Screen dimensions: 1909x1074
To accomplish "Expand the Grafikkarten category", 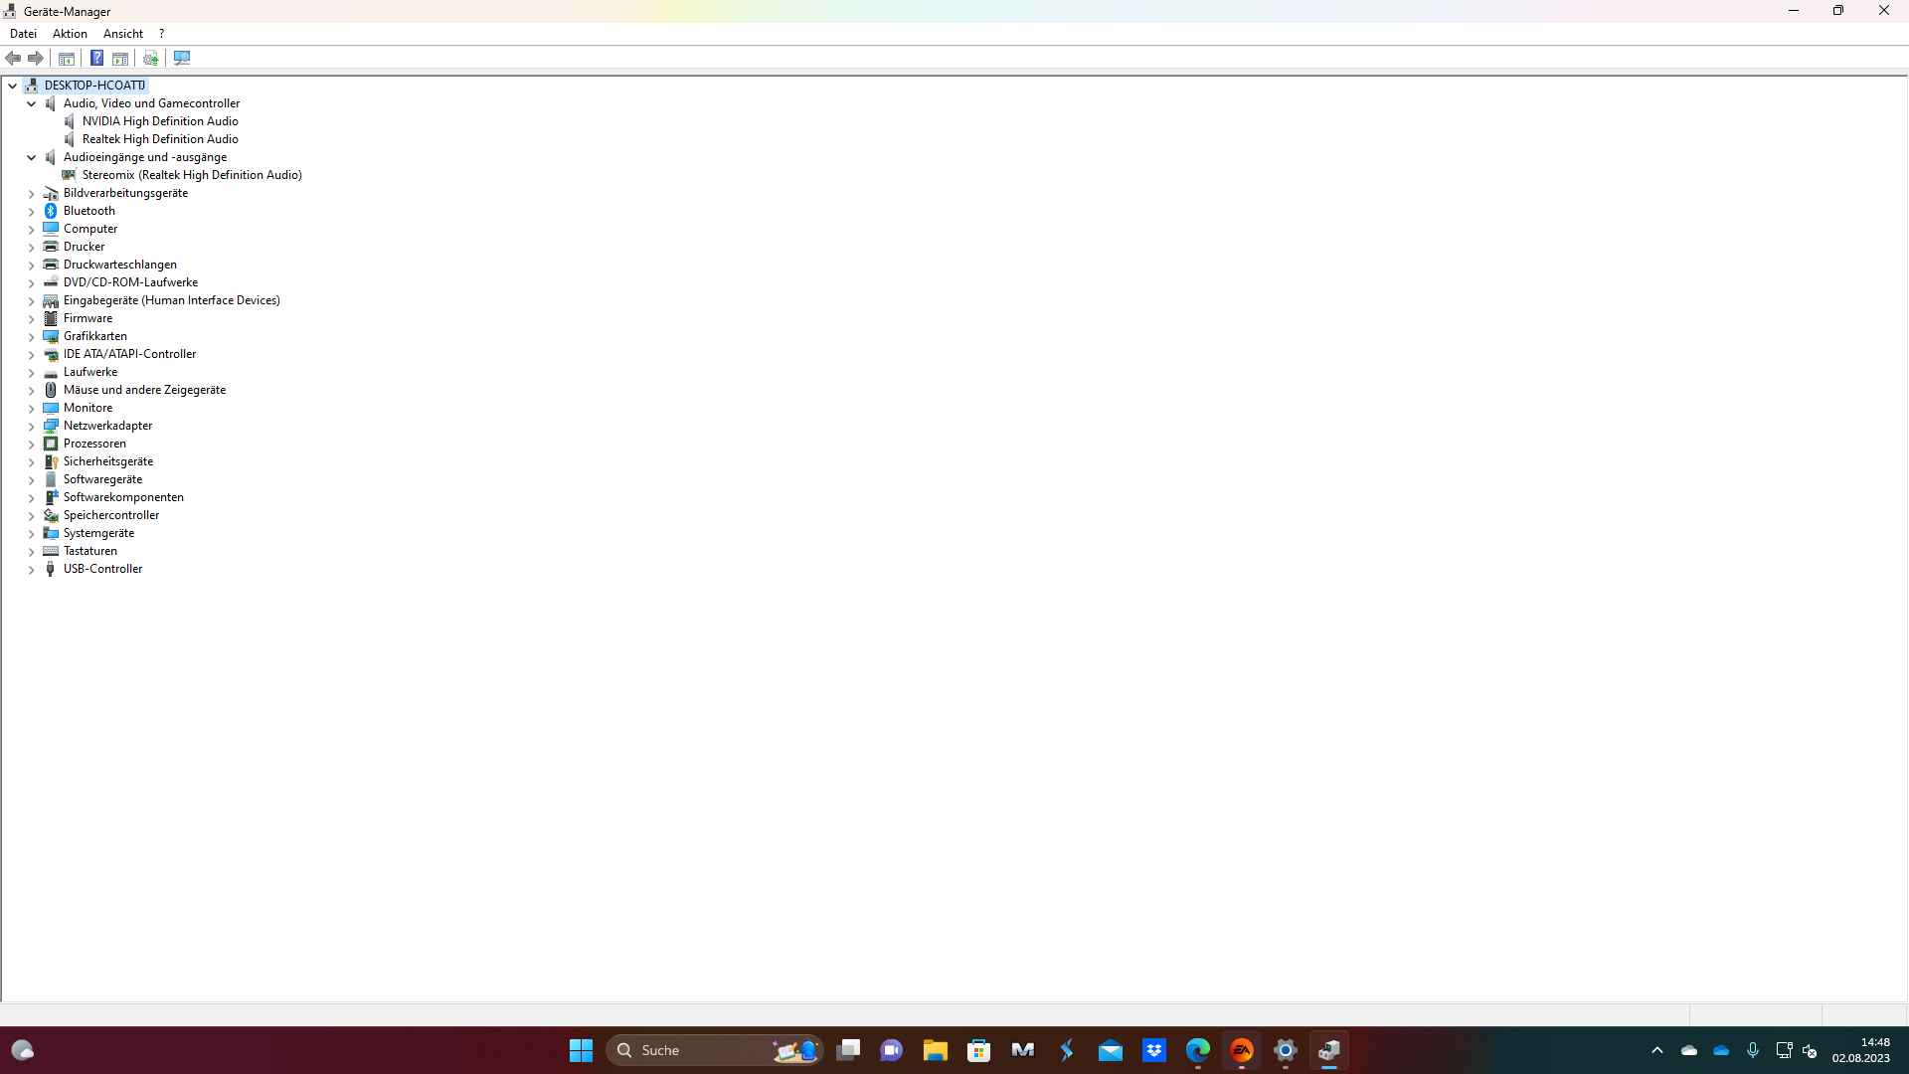I will pos(31,336).
